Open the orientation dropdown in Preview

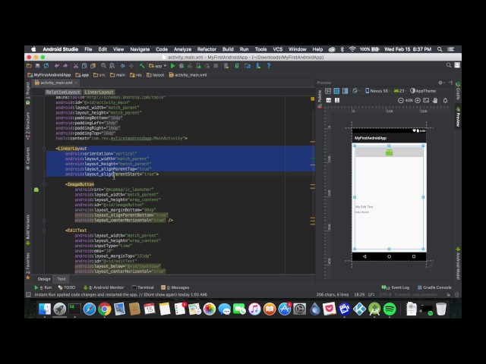point(356,91)
